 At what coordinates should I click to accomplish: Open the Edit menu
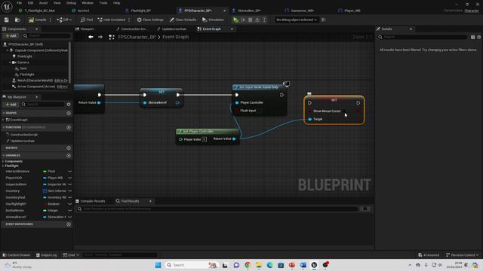click(30, 3)
